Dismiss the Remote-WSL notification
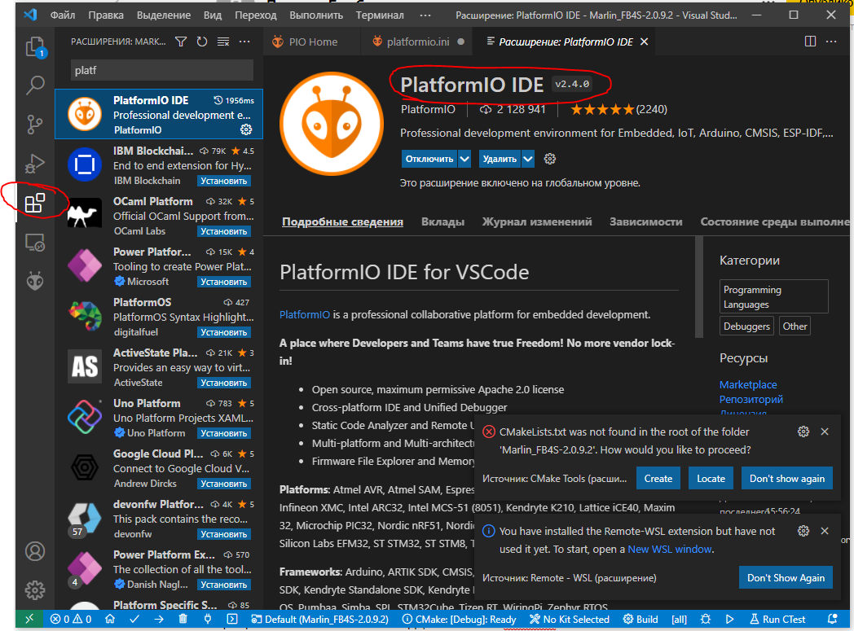 825,531
